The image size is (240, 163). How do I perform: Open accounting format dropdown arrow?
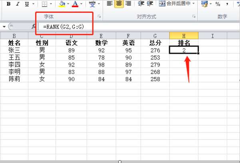tap(211, 4)
